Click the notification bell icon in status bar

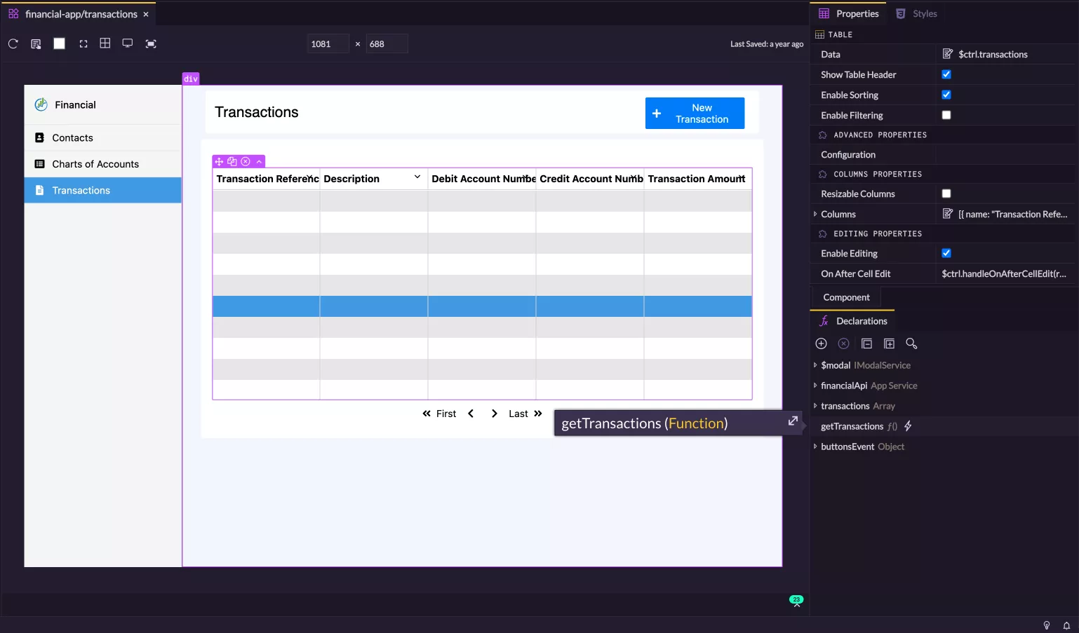coord(1066,625)
